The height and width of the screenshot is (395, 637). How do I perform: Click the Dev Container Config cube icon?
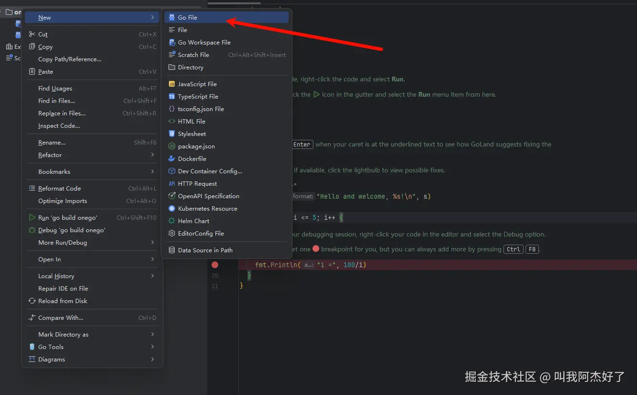tap(172, 171)
